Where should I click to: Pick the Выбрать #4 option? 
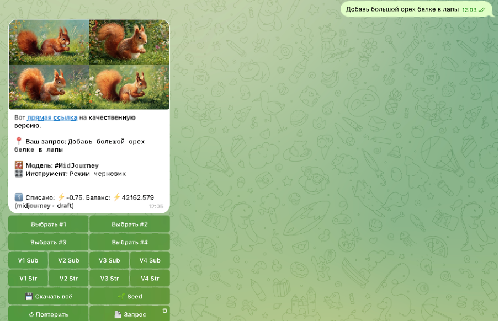[x=130, y=242]
